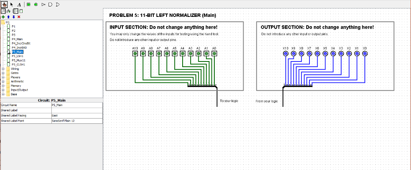The height and width of the screenshot is (170, 411).
Task: Toggle input pin A3
Action: pyautogui.click(x=190, y=53)
